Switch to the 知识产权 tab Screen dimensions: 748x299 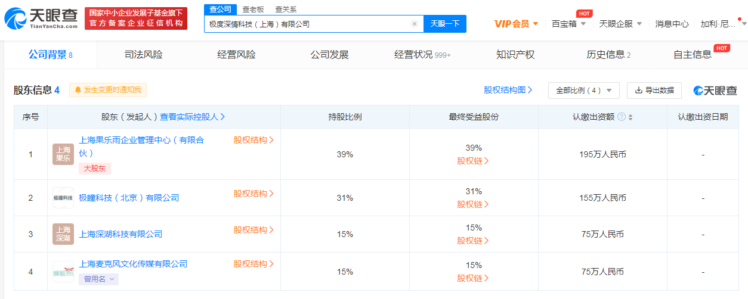515,55
